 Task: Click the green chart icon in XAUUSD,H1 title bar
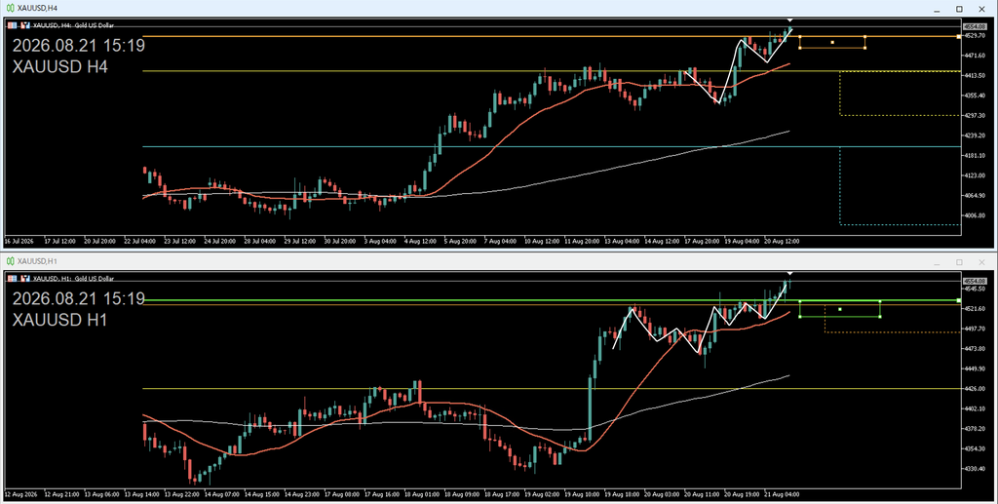10,261
